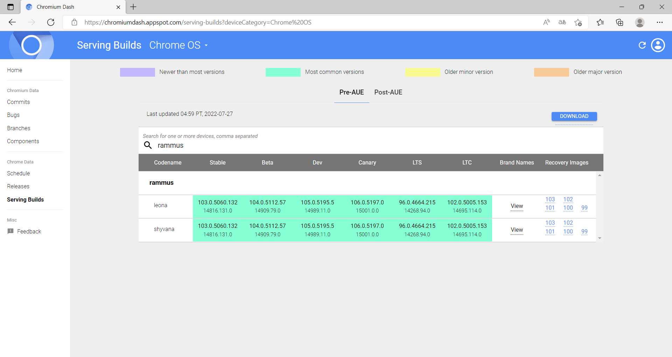Click the DOWNLOAD button
672x357 pixels.
[574, 116]
